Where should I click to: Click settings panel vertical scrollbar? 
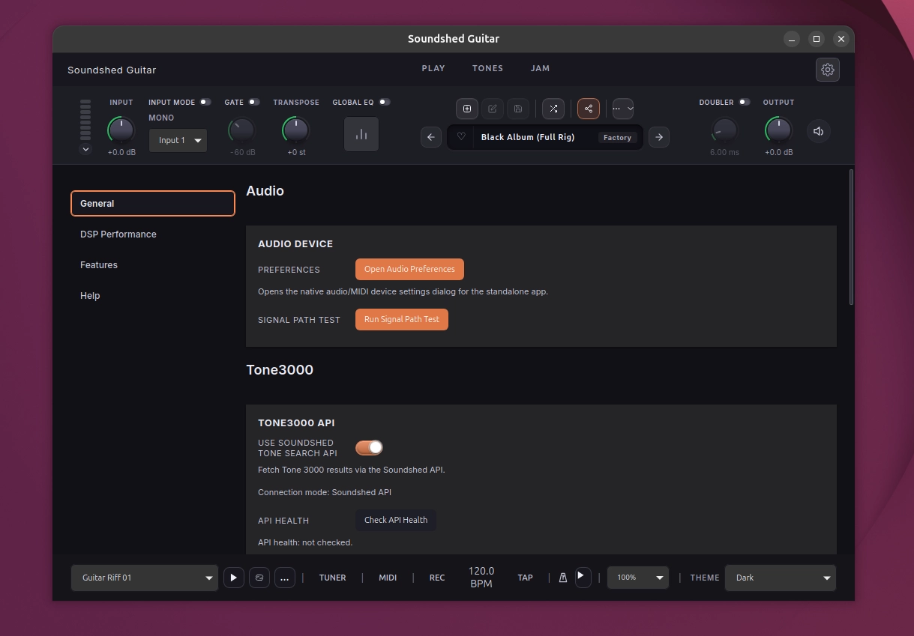point(851,237)
